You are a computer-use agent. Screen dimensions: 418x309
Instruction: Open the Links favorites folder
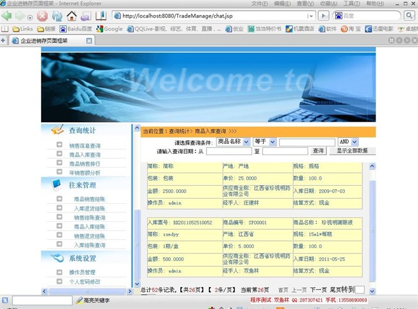(x=22, y=29)
